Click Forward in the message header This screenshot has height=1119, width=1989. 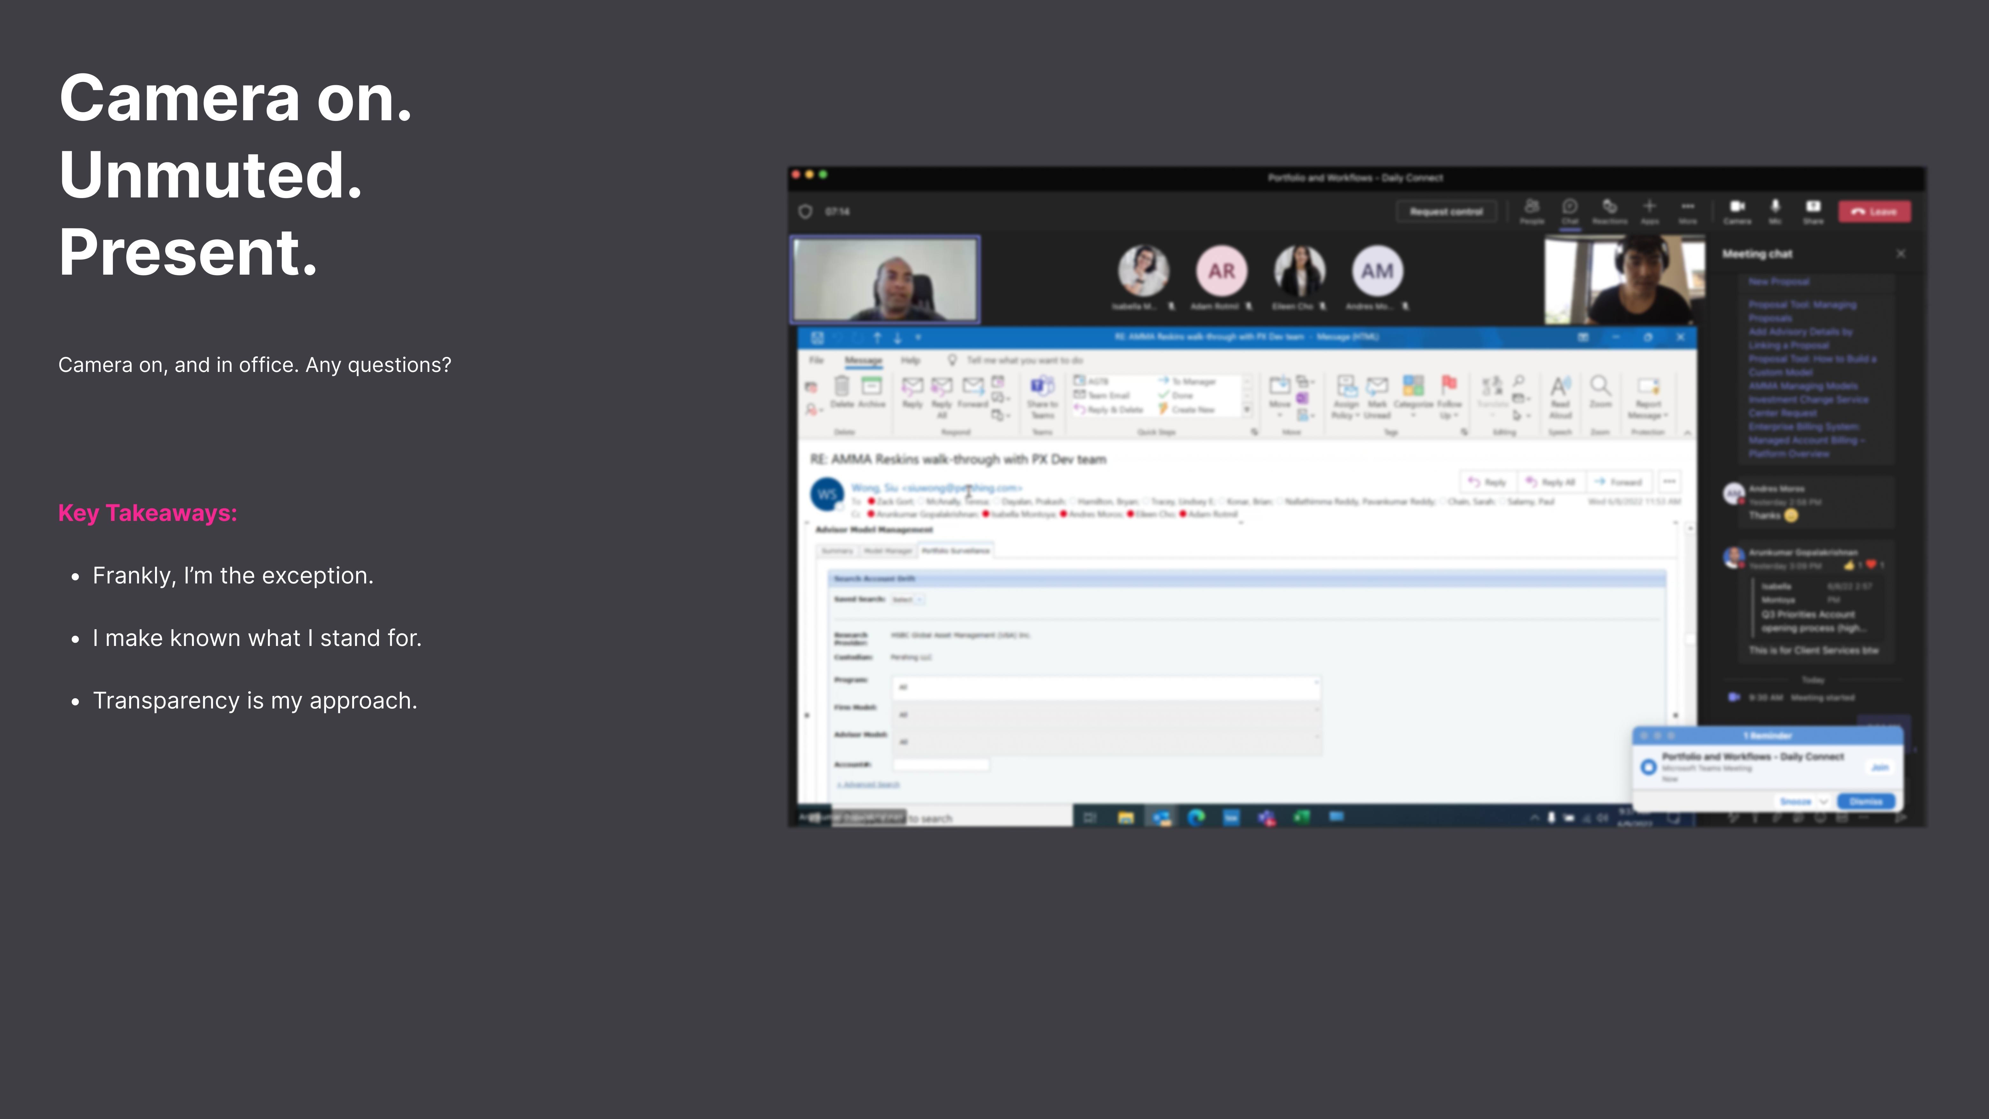[1618, 482]
